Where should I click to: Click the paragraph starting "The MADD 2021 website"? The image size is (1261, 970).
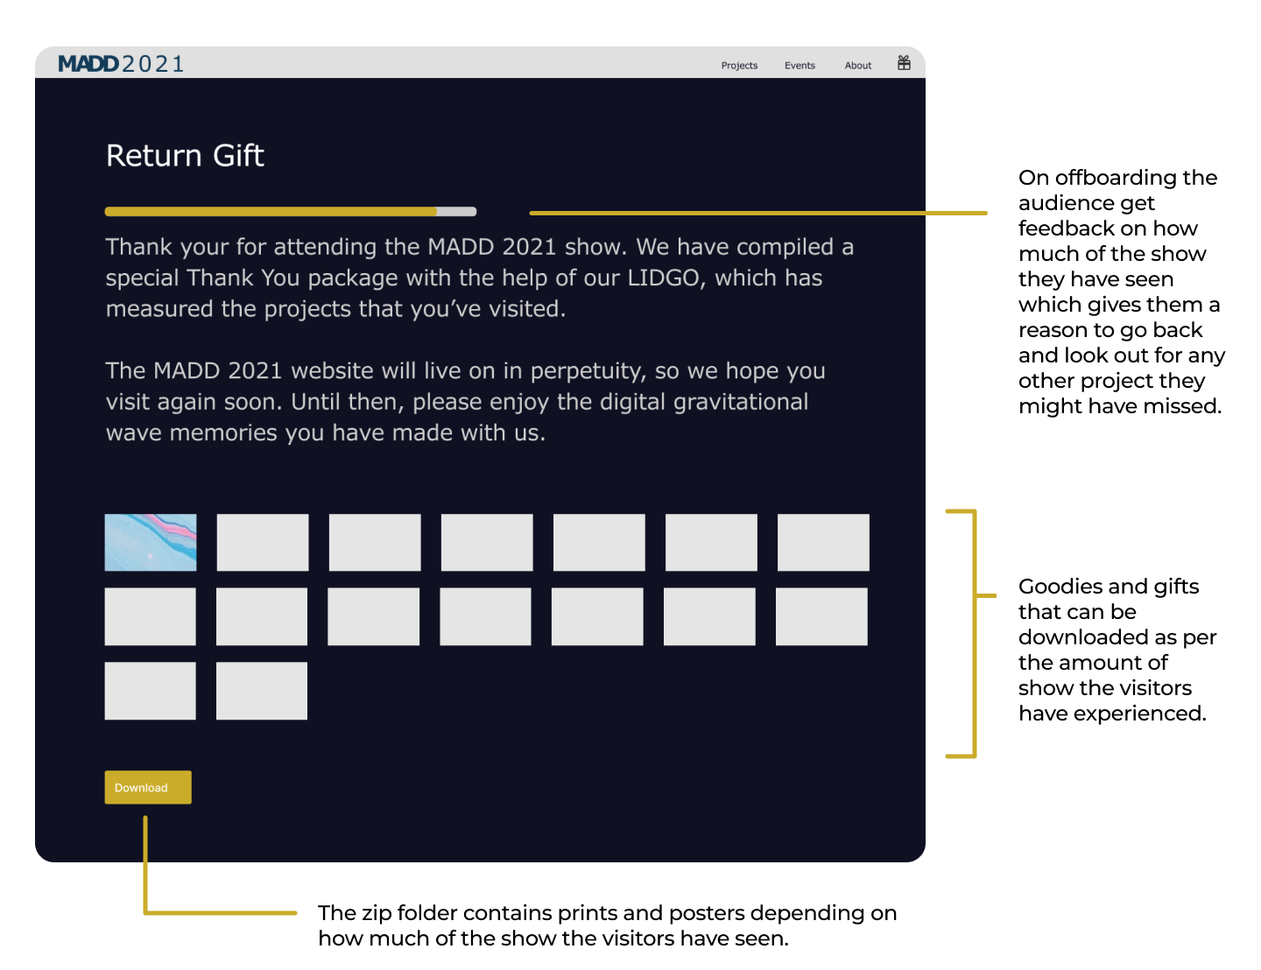466,402
